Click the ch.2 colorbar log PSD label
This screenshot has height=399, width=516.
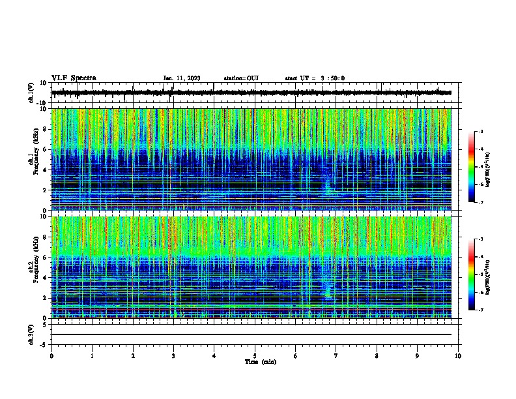[488, 277]
